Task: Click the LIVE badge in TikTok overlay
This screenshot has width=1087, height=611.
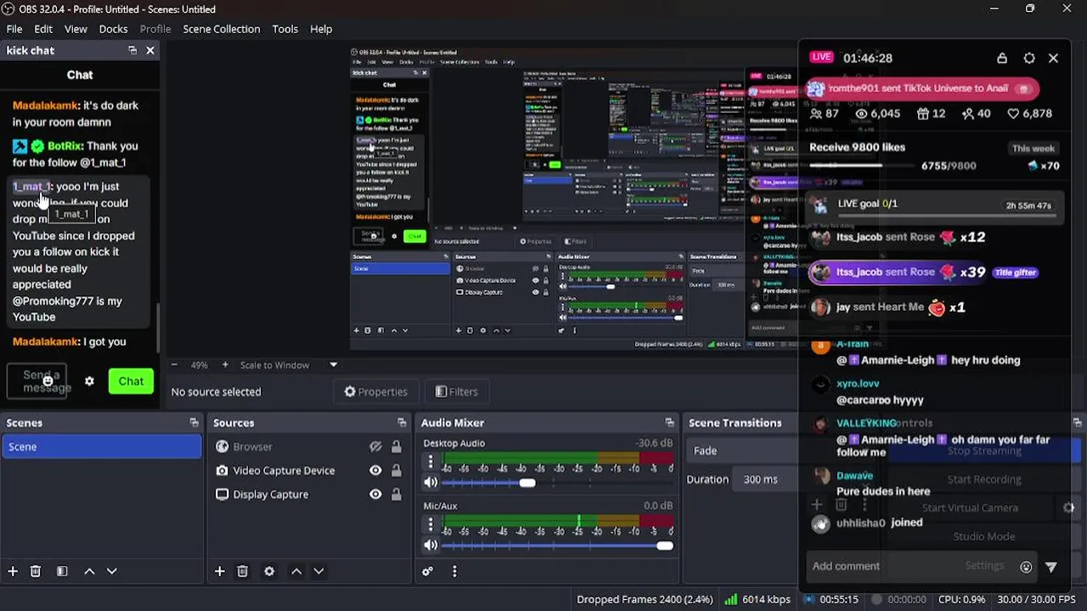Action: 821,57
